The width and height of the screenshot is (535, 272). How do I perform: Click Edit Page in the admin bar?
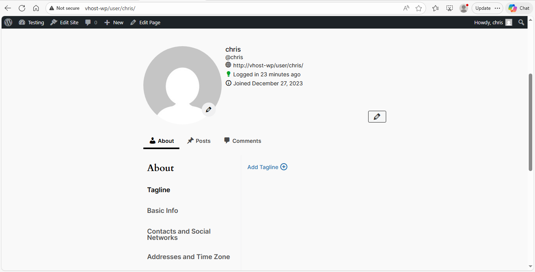145,22
